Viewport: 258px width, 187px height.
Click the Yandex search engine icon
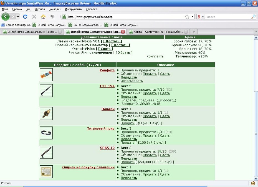(x=199, y=17)
